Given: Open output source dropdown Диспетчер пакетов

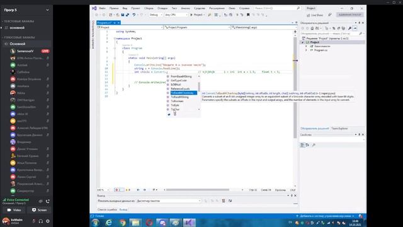Looking at the screenshot, I should coord(169,201).
